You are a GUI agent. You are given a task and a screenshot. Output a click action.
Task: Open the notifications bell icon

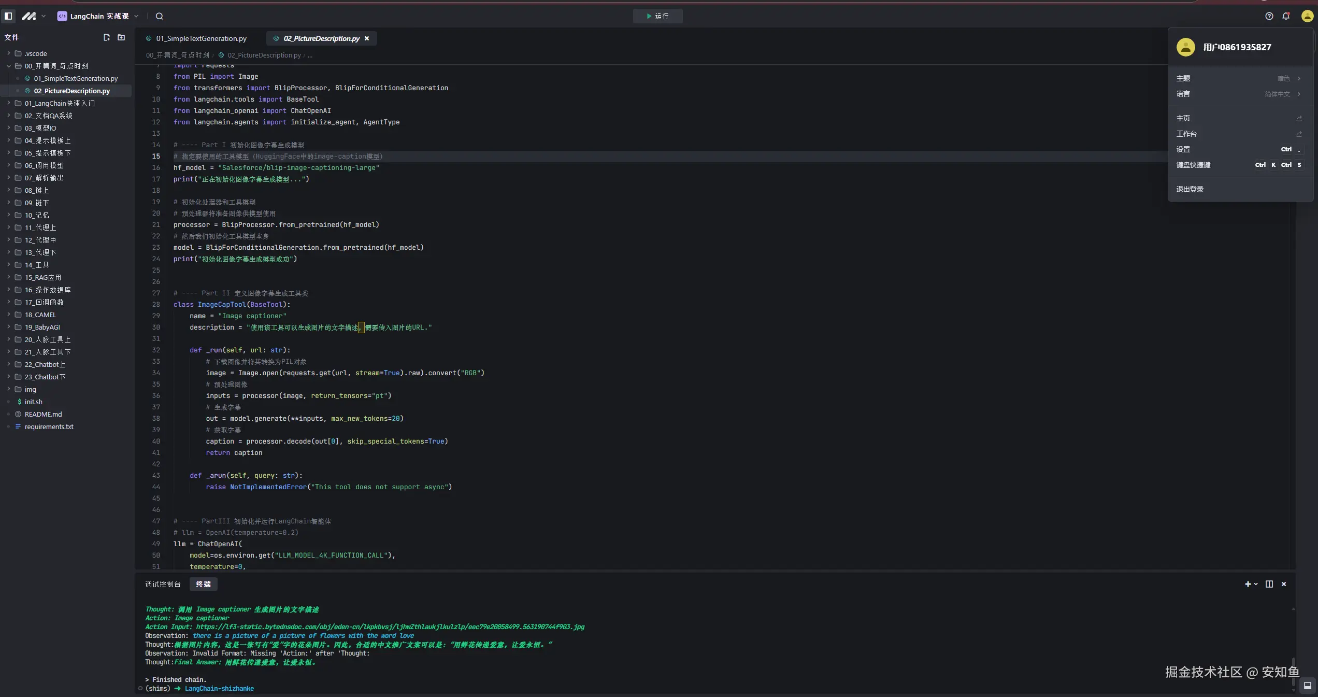[1286, 16]
